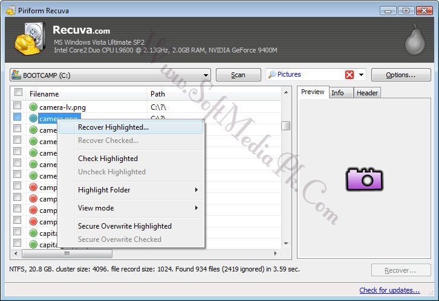The height and width of the screenshot is (301, 439).
Task: Open the Check for updates... link
Action: (x=389, y=290)
